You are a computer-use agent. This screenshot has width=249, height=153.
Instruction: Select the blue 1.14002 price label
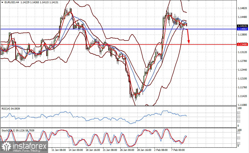[242, 29]
